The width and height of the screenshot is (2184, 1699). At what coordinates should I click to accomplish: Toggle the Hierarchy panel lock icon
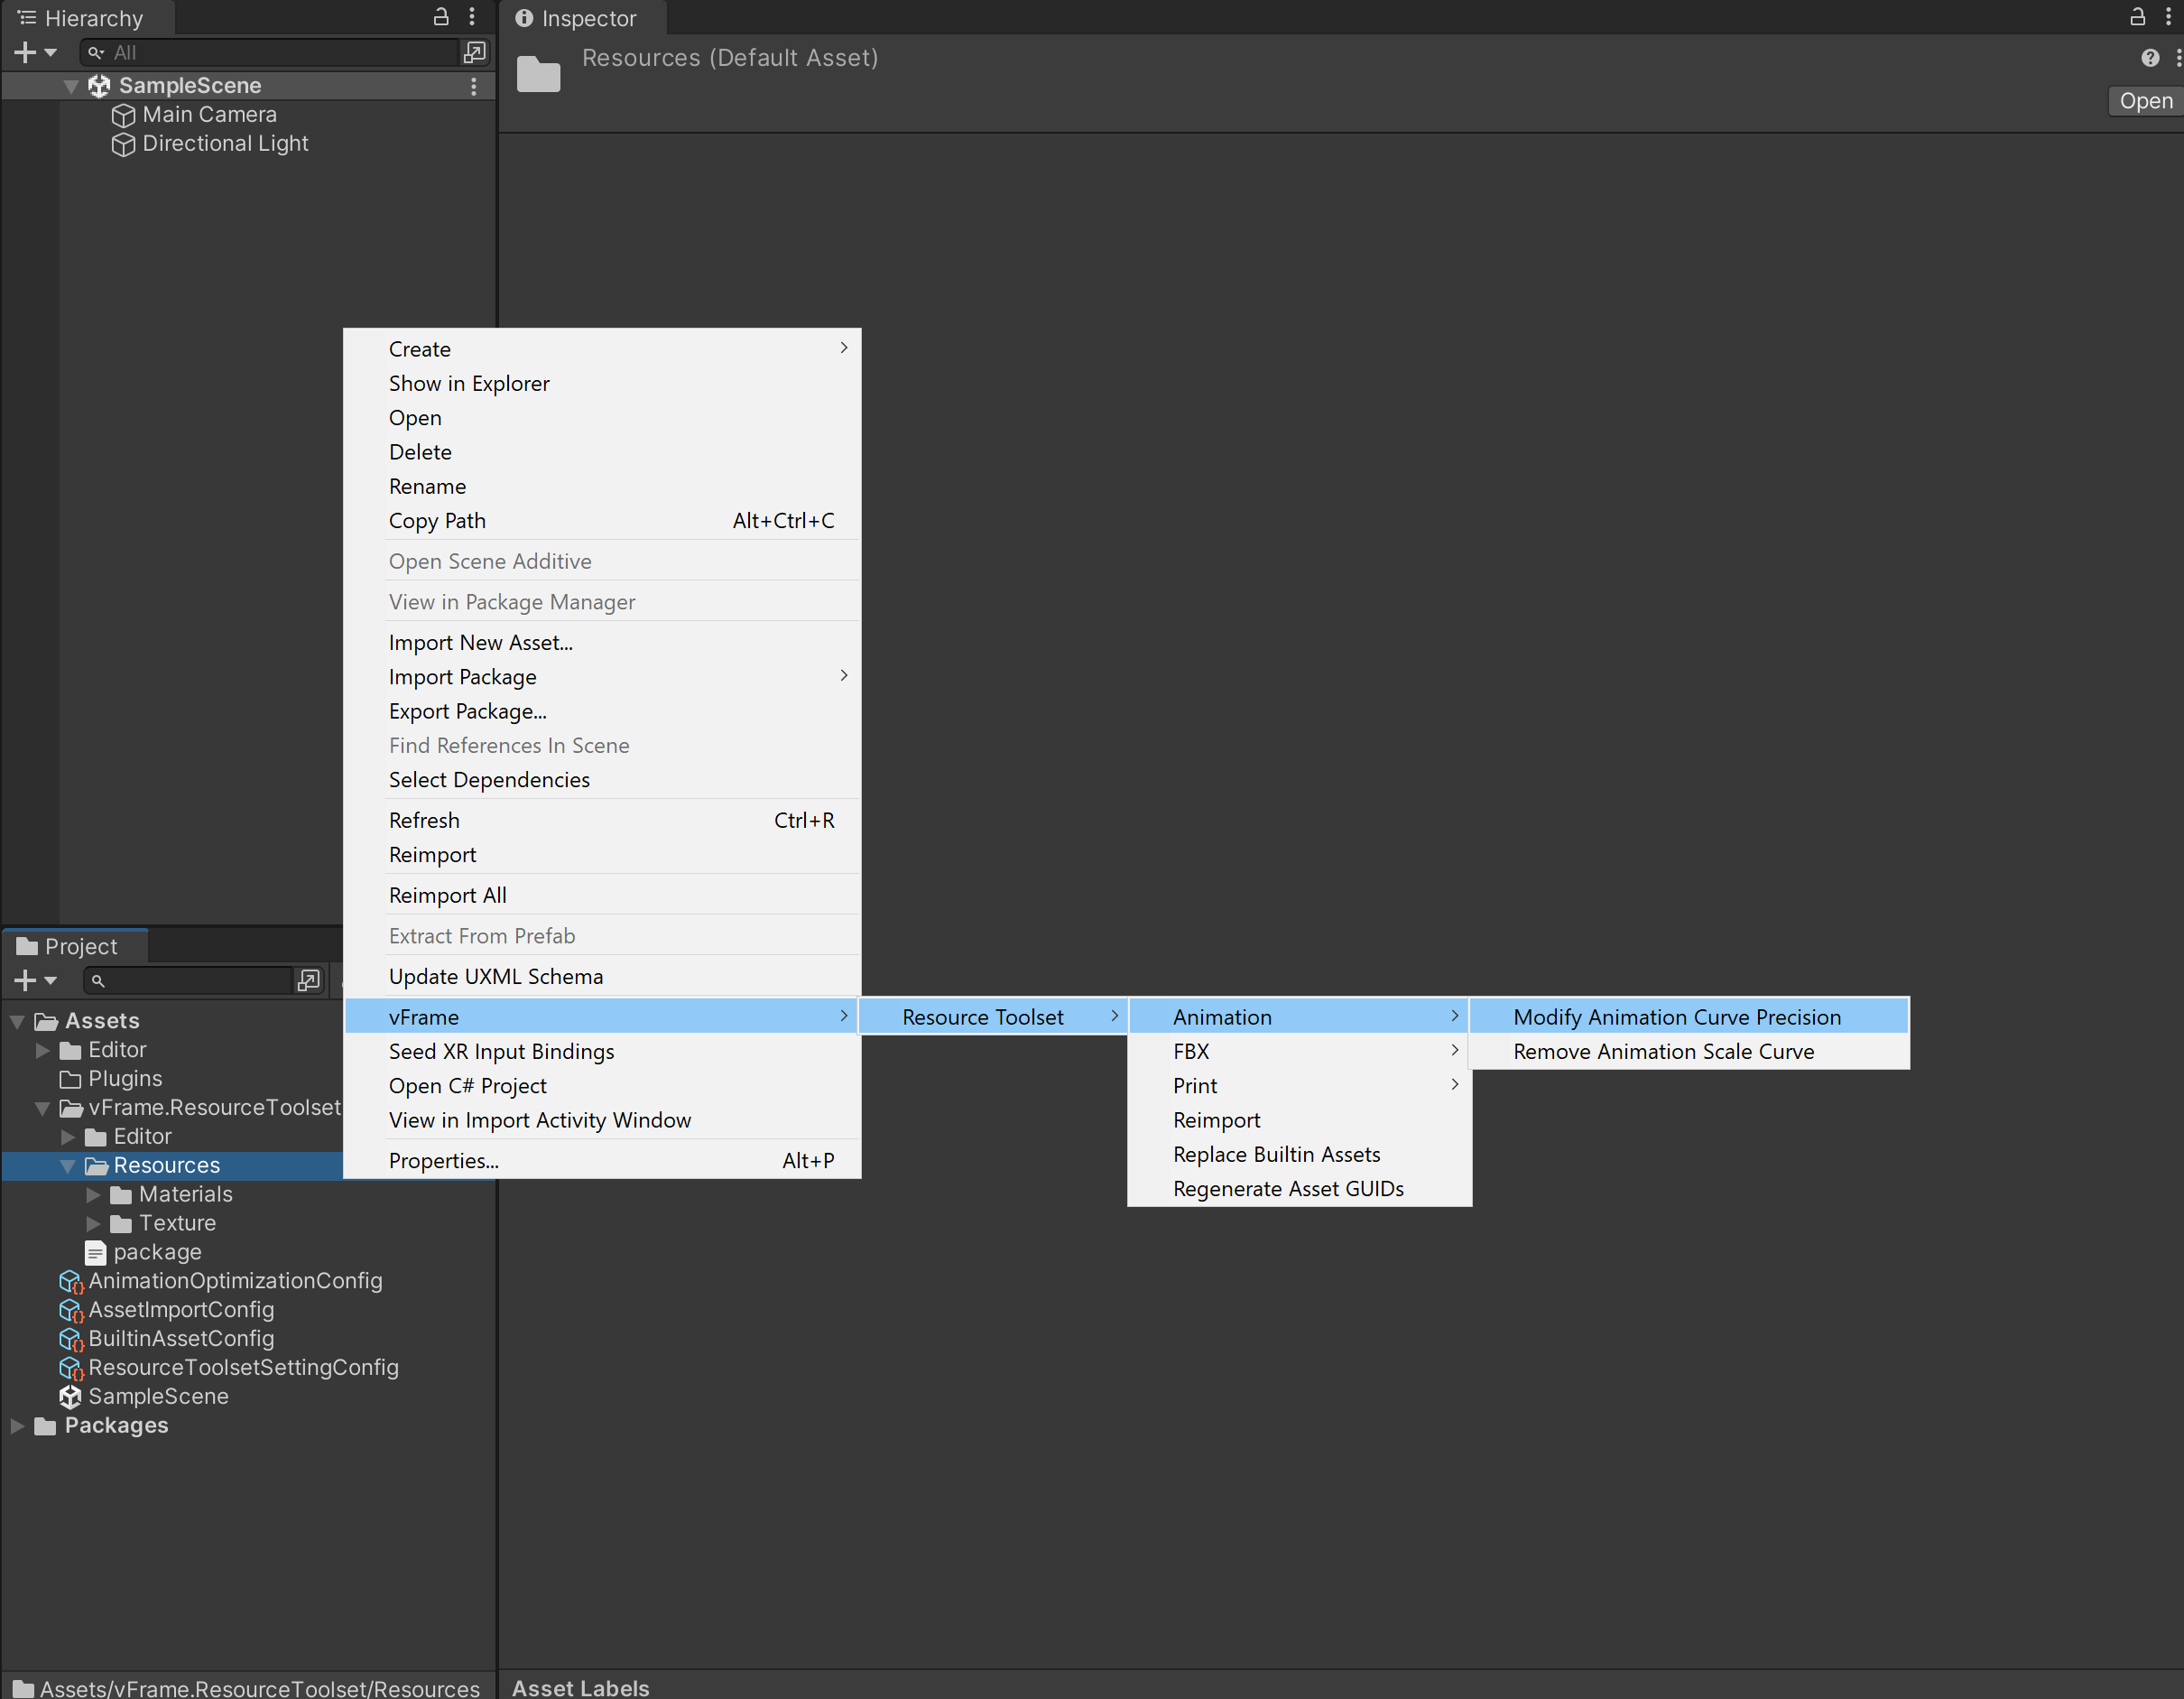coord(441,17)
